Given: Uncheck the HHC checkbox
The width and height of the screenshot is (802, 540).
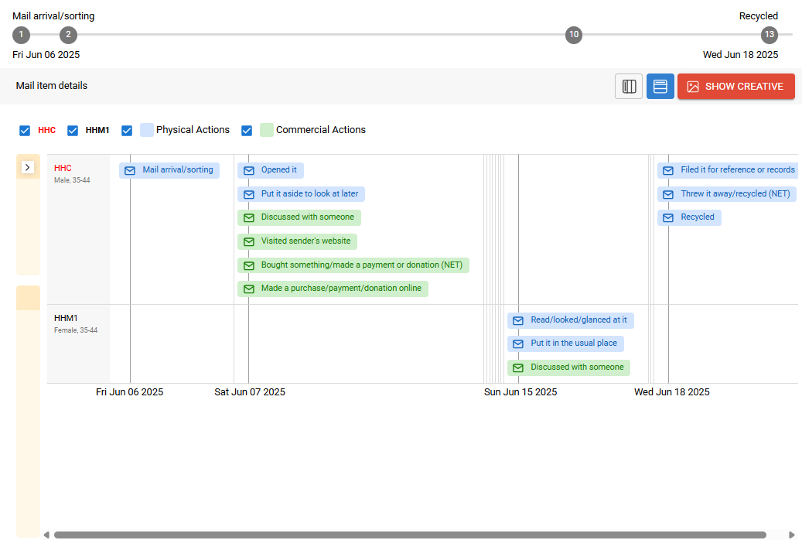Looking at the screenshot, I should (26, 131).
